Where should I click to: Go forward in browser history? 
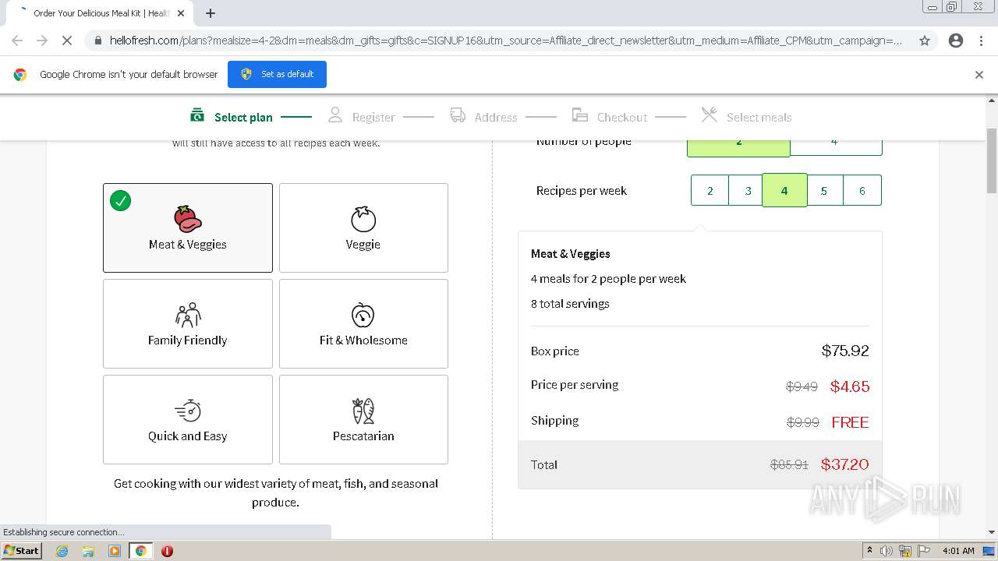click(42, 41)
